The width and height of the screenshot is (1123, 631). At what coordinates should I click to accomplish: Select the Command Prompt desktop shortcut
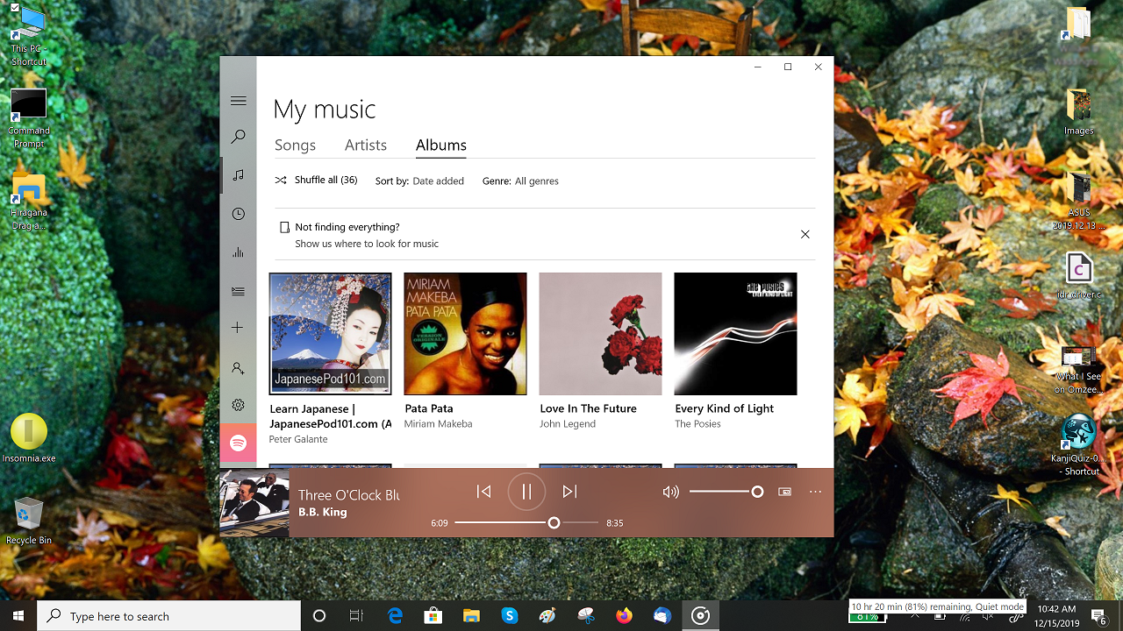(x=29, y=118)
